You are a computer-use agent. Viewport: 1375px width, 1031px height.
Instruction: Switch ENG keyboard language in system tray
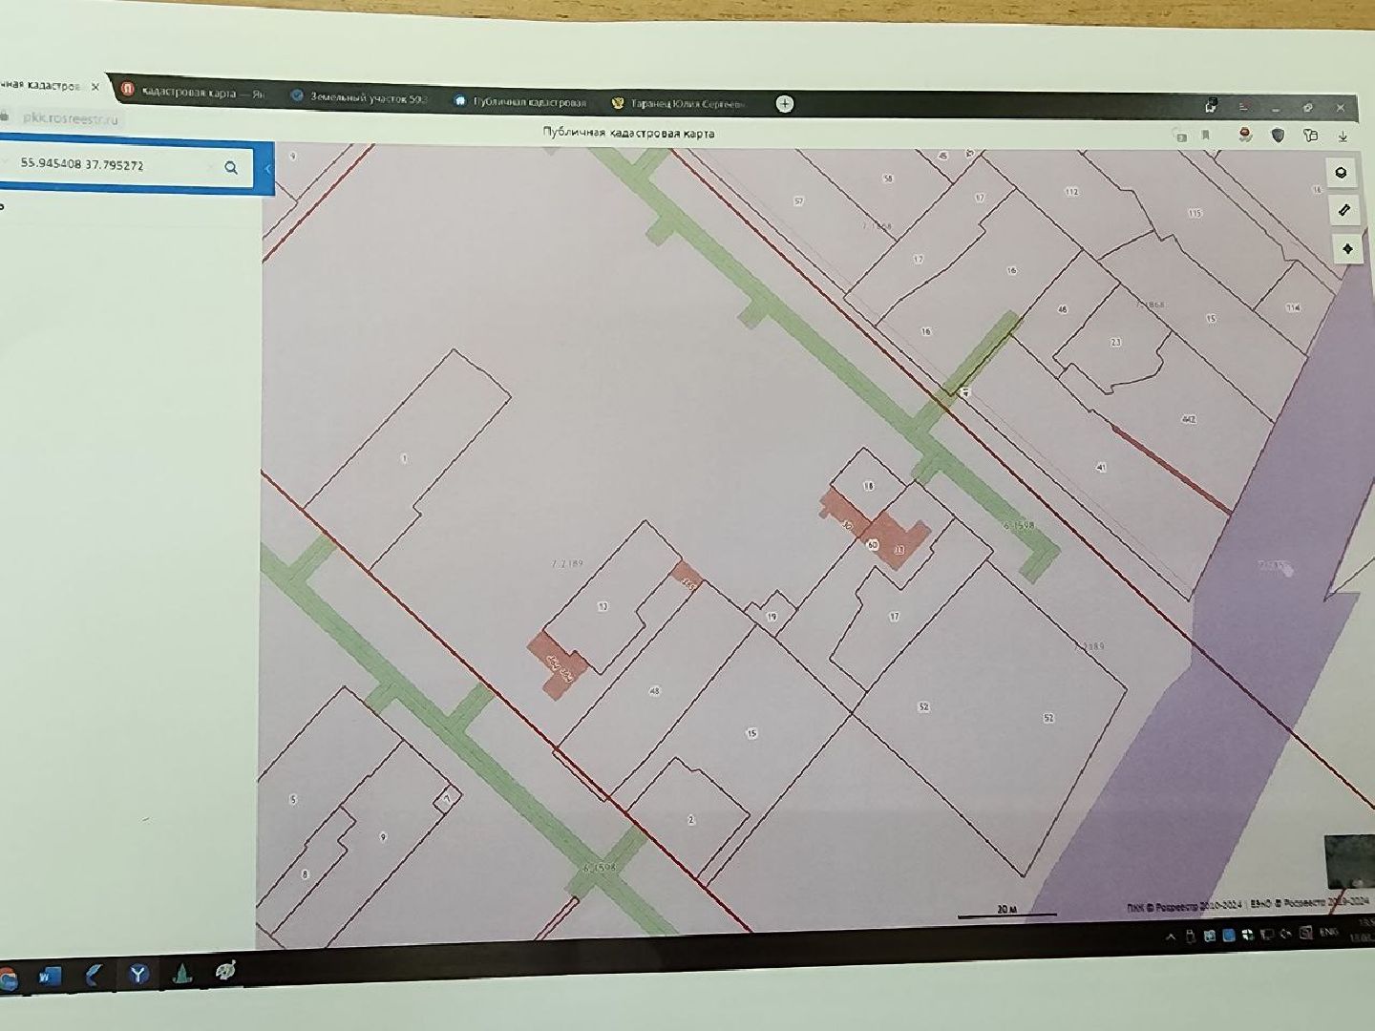tap(1328, 932)
